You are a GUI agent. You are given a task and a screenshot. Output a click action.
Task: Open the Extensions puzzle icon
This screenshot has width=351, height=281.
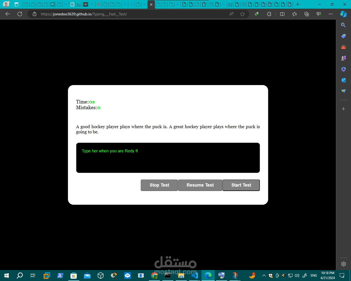click(269, 14)
